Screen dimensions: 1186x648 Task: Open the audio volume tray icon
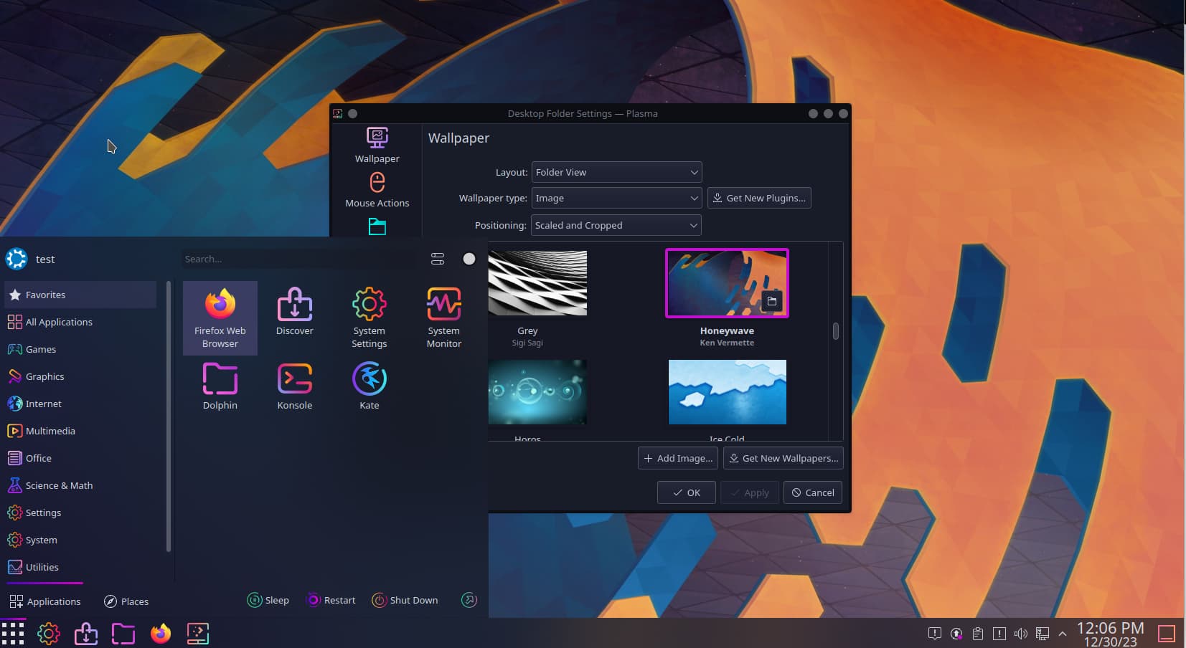pyautogui.click(x=1021, y=634)
